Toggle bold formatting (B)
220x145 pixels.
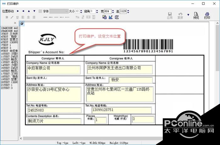click(x=7, y=17)
